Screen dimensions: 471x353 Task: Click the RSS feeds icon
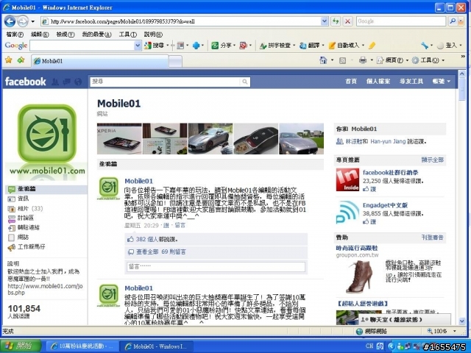(x=342, y=60)
